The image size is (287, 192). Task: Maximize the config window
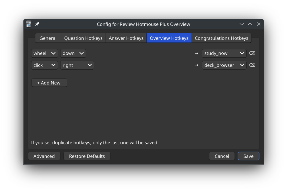point(250,24)
